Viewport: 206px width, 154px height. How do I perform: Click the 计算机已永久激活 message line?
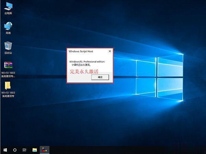(81, 65)
